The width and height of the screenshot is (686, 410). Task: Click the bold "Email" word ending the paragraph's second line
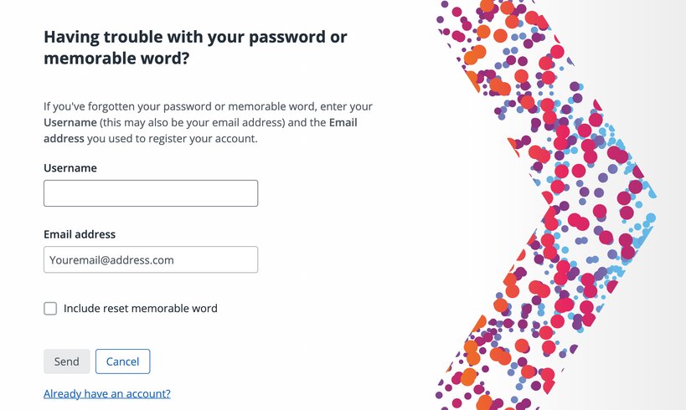coord(343,123)
